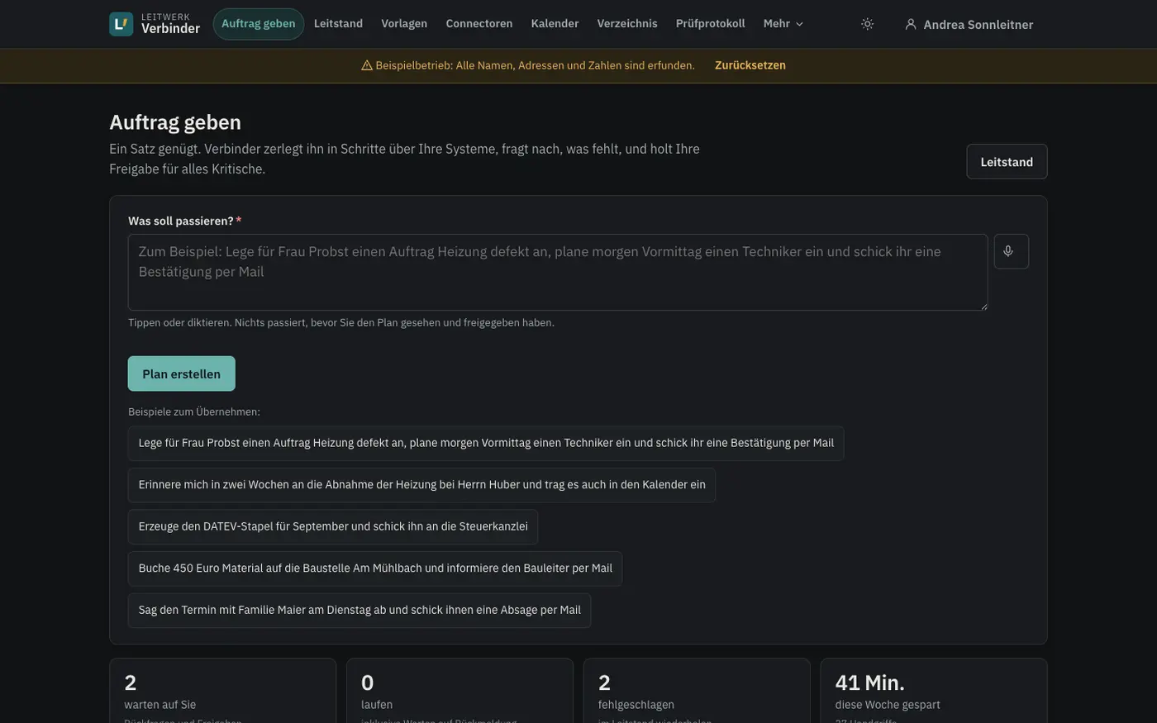Click the Plan erstellen button
The image size is (1157, 723).
point(182,373)
